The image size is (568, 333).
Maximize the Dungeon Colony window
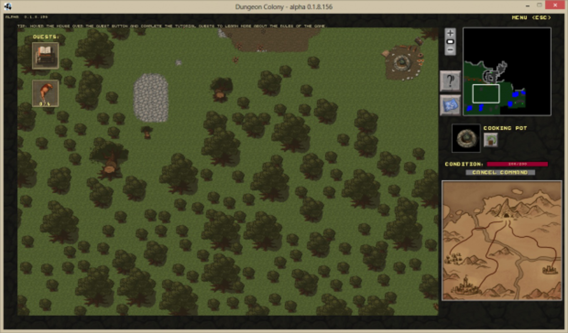pyautogui.click(x=539, y=5)
